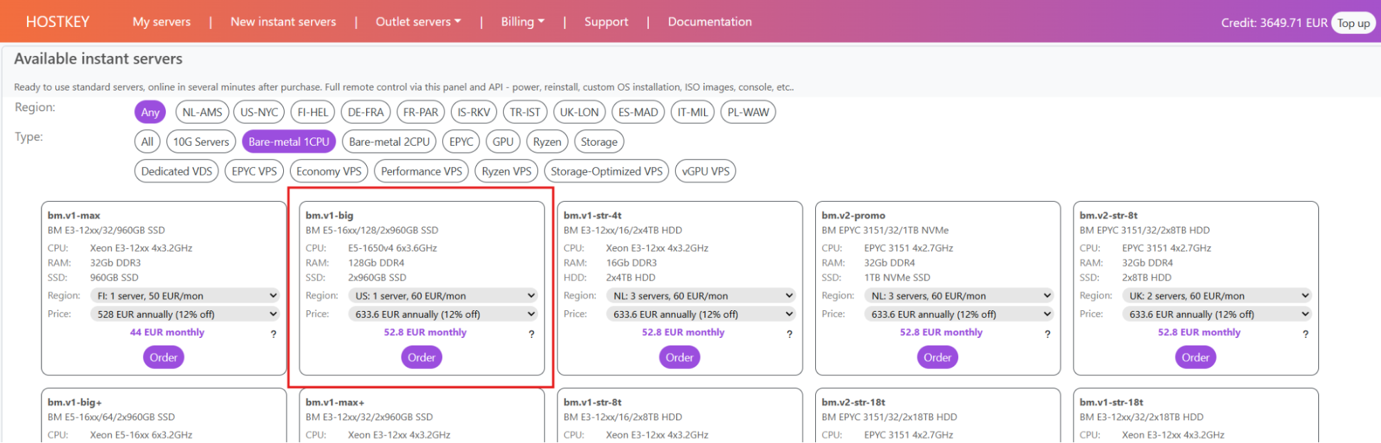Viewport: 1381px width, 443px height.
Task: Expand the Outlet servers dropdown menu
Action: tap(418, 22)
